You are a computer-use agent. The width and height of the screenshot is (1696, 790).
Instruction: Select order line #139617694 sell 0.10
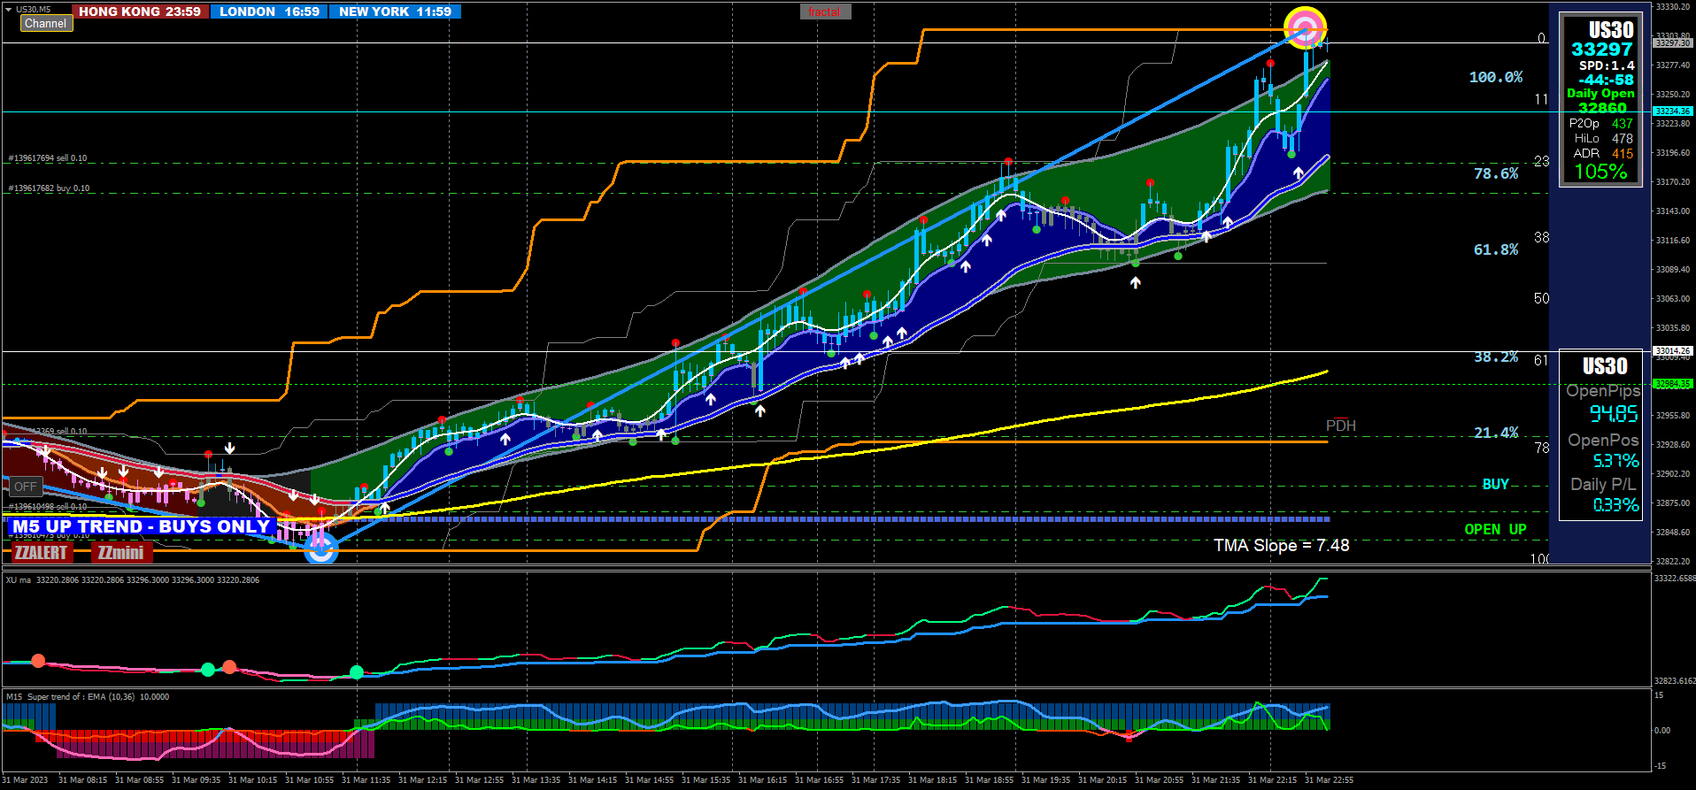click(48, 158)
